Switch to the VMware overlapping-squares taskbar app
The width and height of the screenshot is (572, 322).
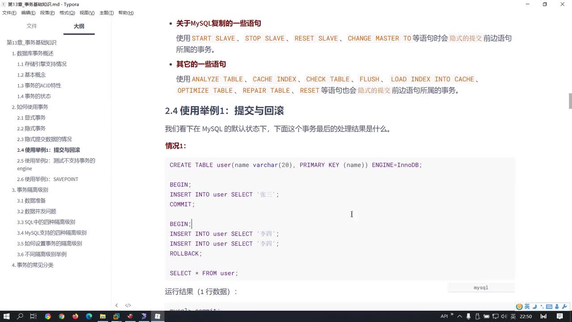116,316
